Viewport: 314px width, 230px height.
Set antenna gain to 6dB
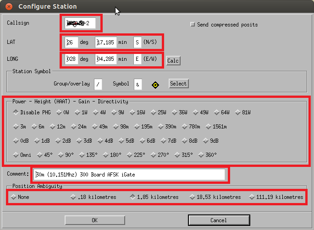148,141
